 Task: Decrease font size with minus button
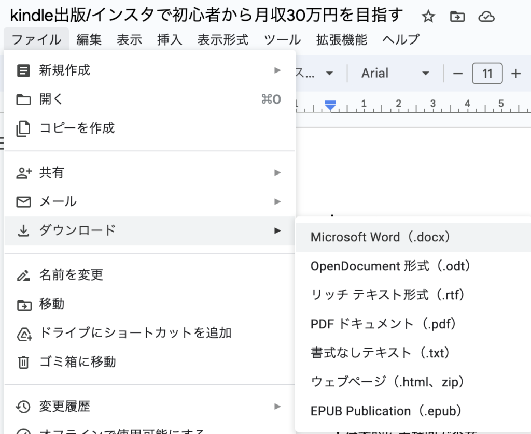(457, 74)
